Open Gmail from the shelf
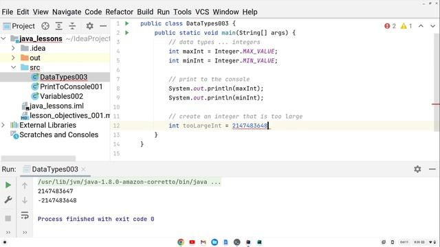The height and width of the screenshot is (247, 440). click(203, 242)
